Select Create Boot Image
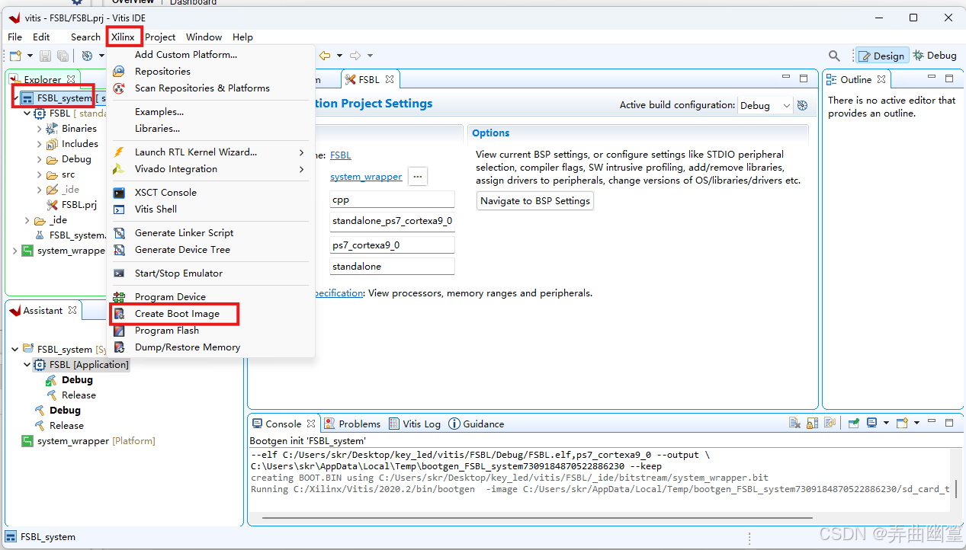The width and height of the screenshot is (966, 550). click(x=177, y=313)
